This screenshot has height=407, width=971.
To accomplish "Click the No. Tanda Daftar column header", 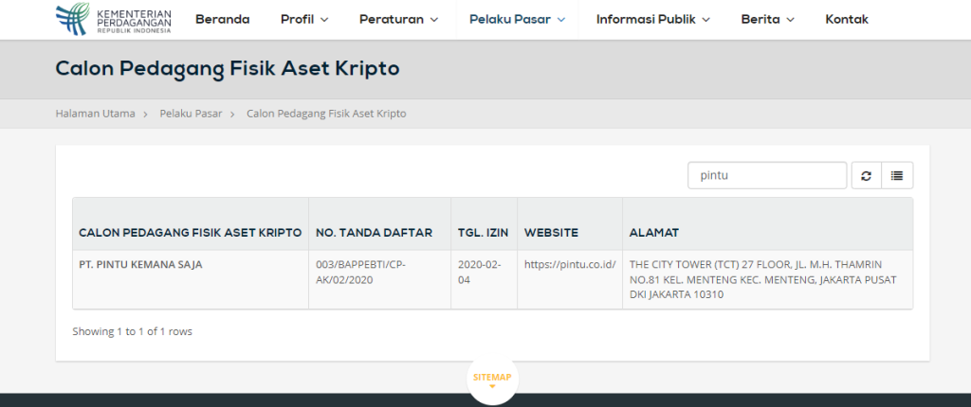I will click(x=374, y=233).
